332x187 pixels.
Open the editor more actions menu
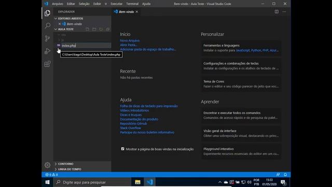tap(284, 11)
